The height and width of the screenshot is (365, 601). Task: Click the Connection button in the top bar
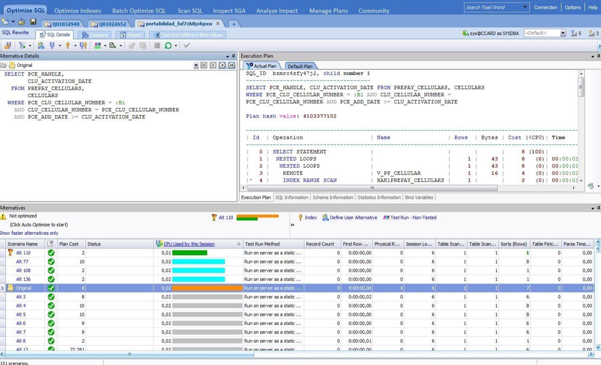click(x=546, y=7)
